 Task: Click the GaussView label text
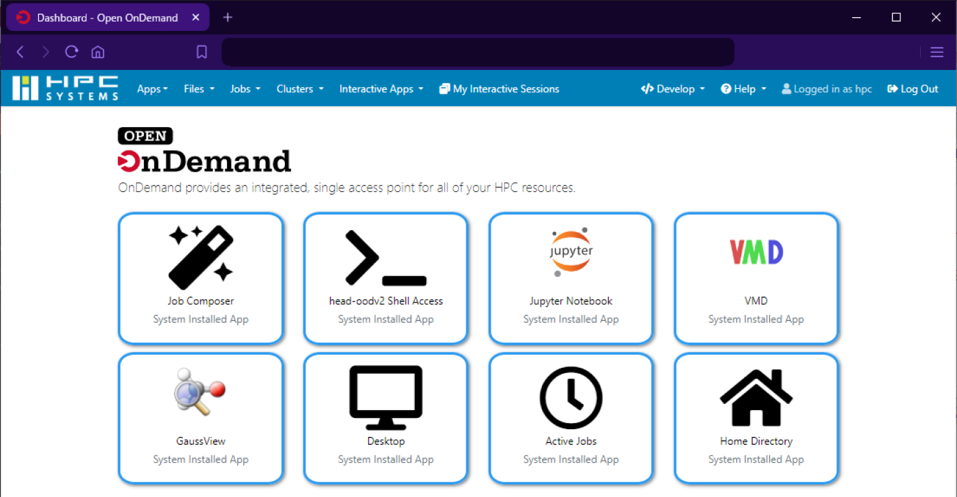201,441
